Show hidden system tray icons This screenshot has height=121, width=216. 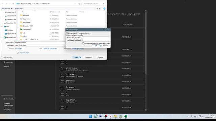pos(188,117)
